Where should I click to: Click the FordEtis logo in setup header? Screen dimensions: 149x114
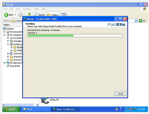(116, 25)
